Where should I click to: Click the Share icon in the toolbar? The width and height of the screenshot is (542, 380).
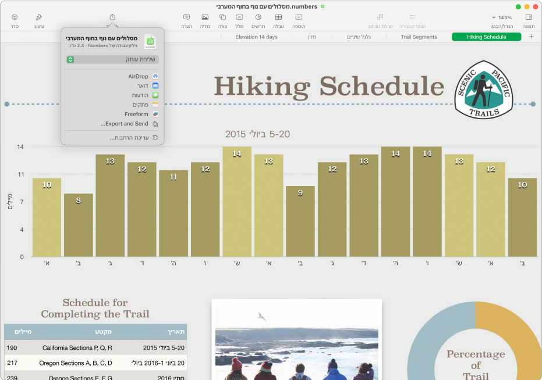click(x=112, y=17)
